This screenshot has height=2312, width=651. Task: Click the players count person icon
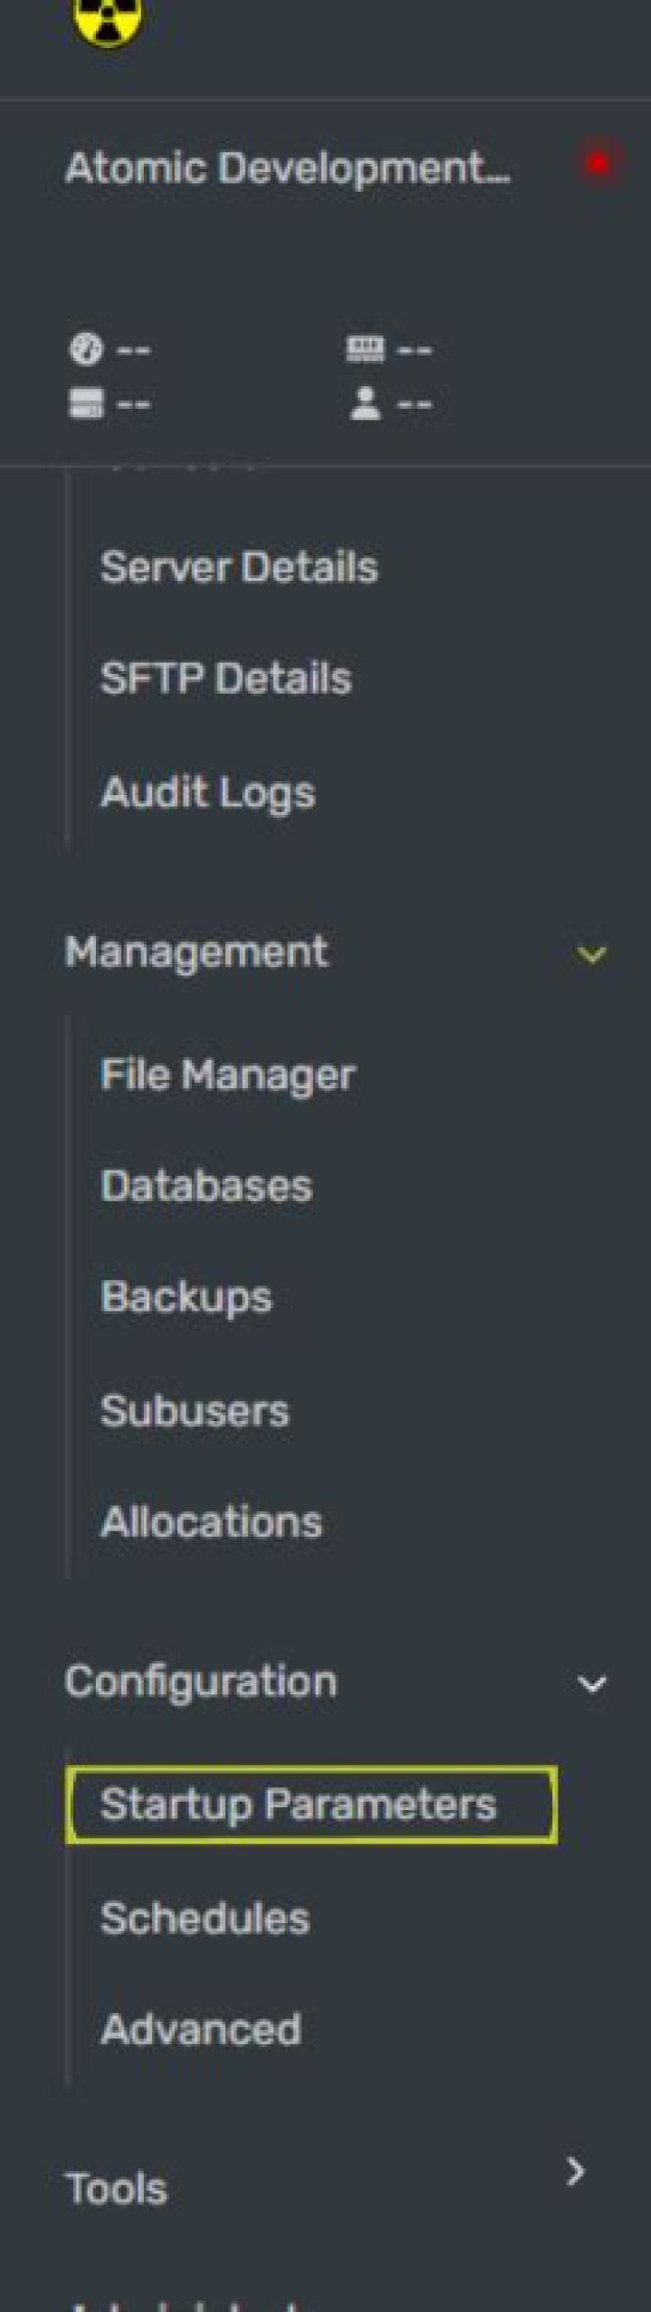coord(365,403)
